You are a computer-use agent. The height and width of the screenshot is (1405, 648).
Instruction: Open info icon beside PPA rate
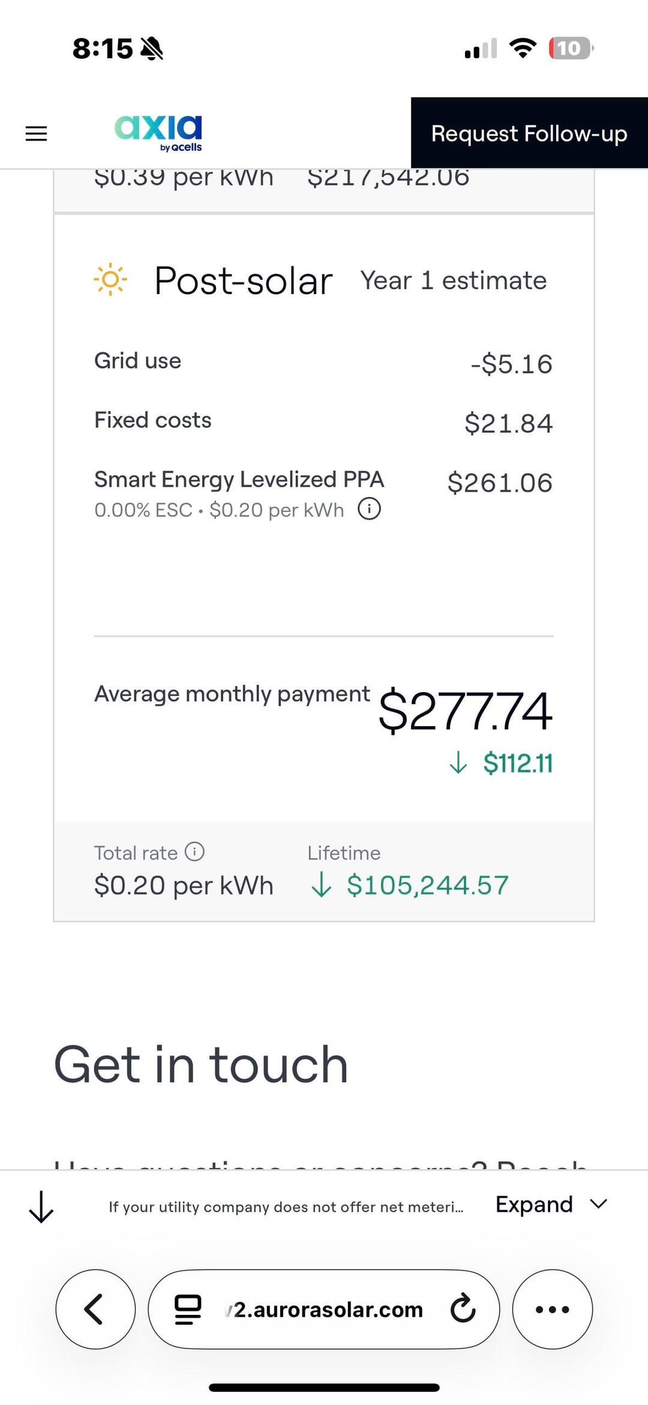pos(369,509)
